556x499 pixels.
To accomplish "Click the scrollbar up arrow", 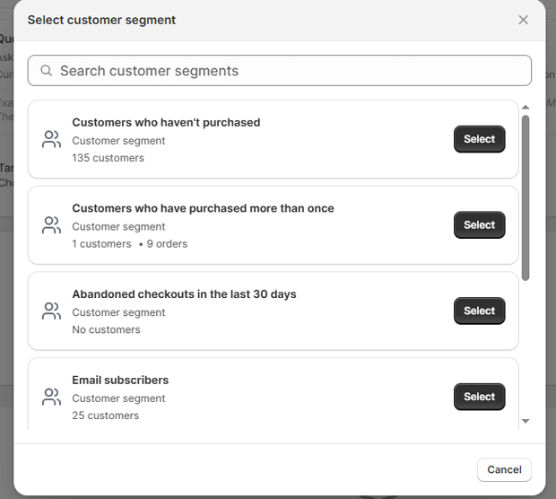I will click(x=526, y=107).
